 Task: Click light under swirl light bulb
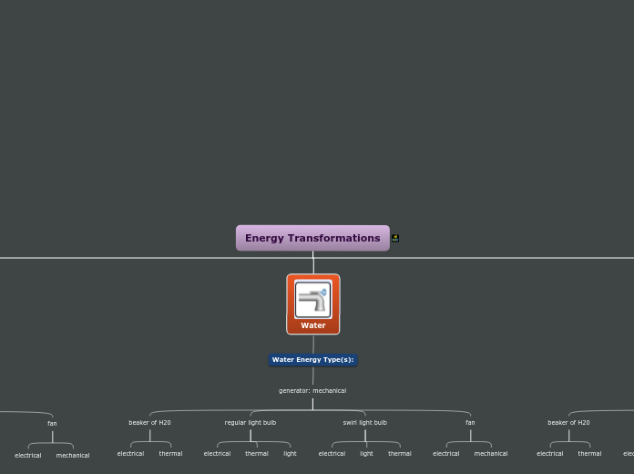click(366, 454)
